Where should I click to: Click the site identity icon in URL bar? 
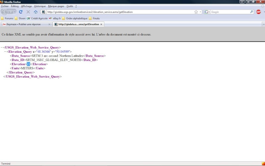coord(43,12)
